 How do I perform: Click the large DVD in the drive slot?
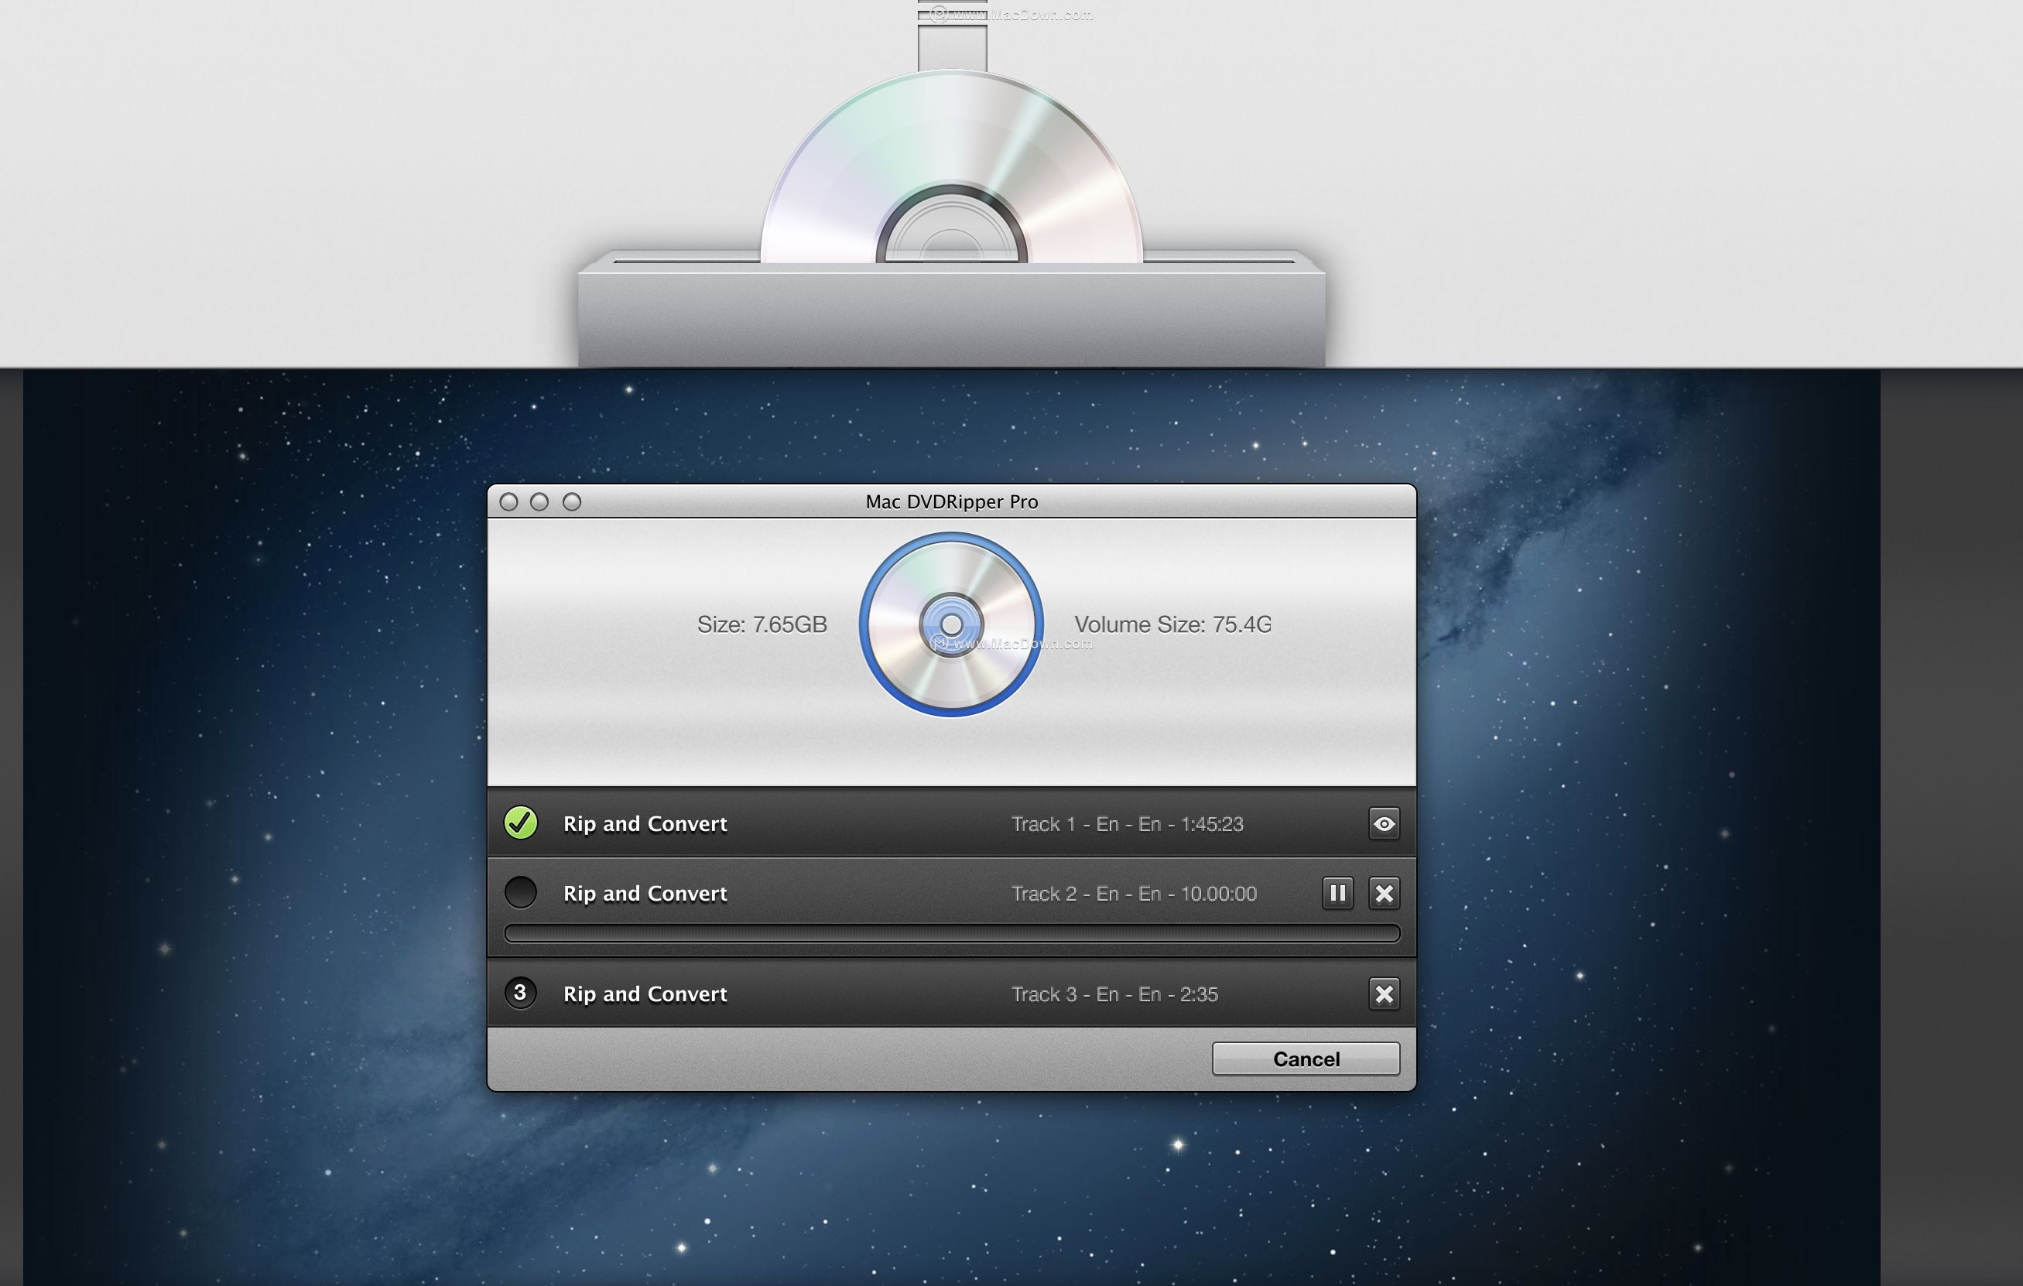tap(951, 166)
